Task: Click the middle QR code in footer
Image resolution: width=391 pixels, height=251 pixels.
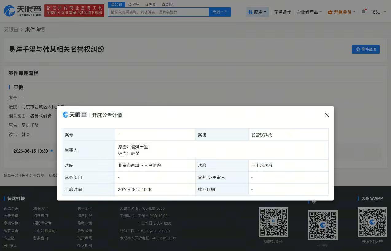Action: click(x=323, y=225)
